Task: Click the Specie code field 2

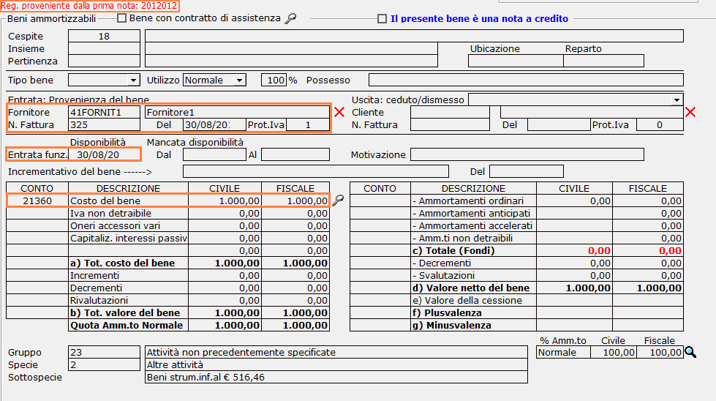Action: click(104, 364)
